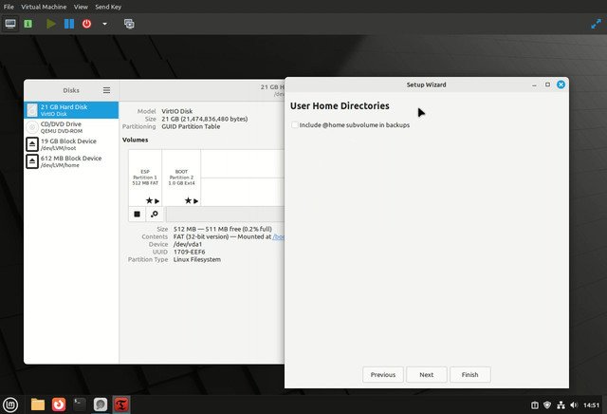Open the Disks hamburger menu
This screenshot has width=607, height=414.
point(106,90)
